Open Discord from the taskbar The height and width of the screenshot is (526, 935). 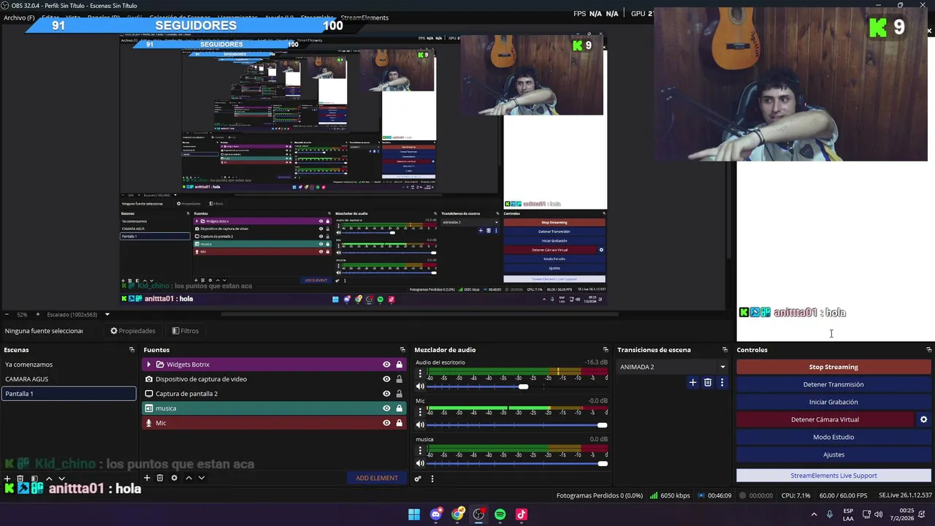pyautogui.click(x=436, y=514)
